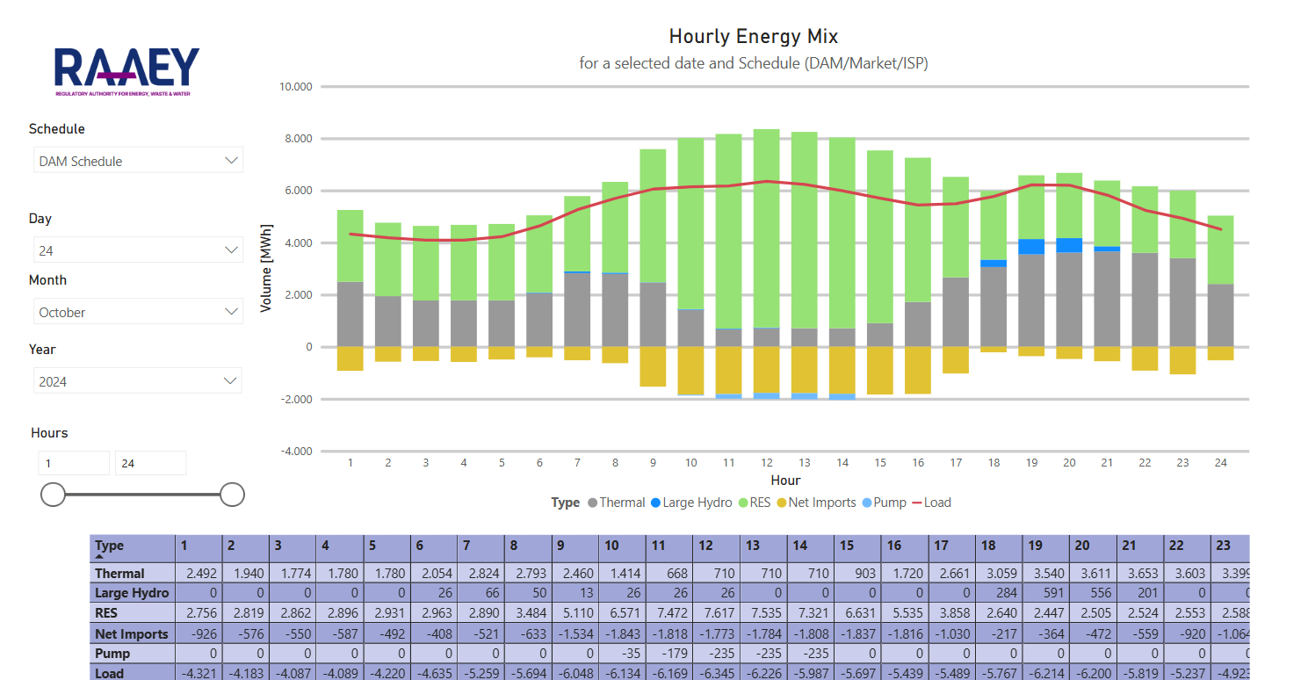Click table column header 23
The height and width of the screenshot is (680, 1308).
tap(1230, 548)
